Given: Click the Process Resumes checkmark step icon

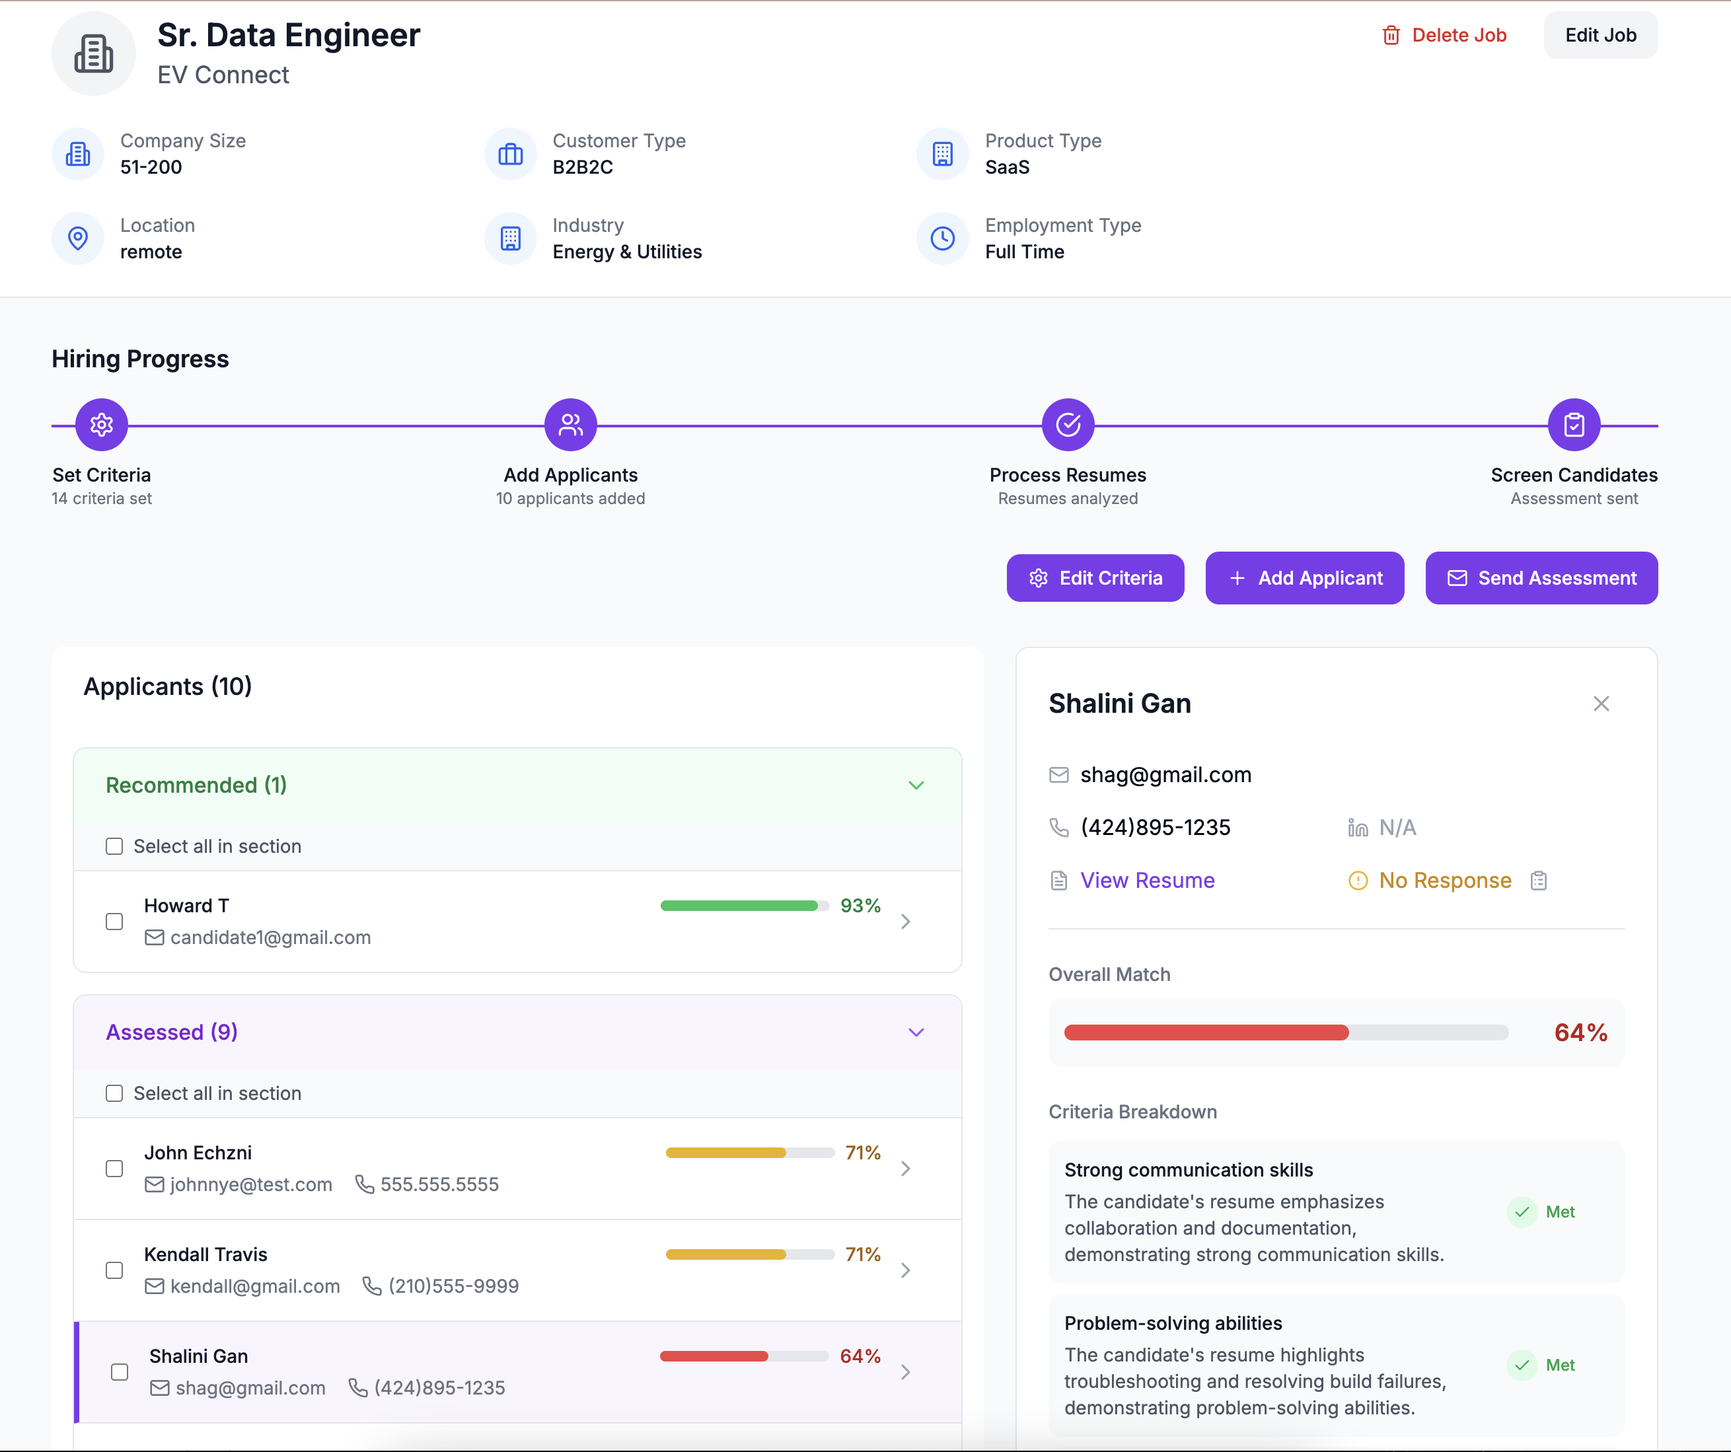Looking at the screenshot, I should click(x=1068, y=425).
